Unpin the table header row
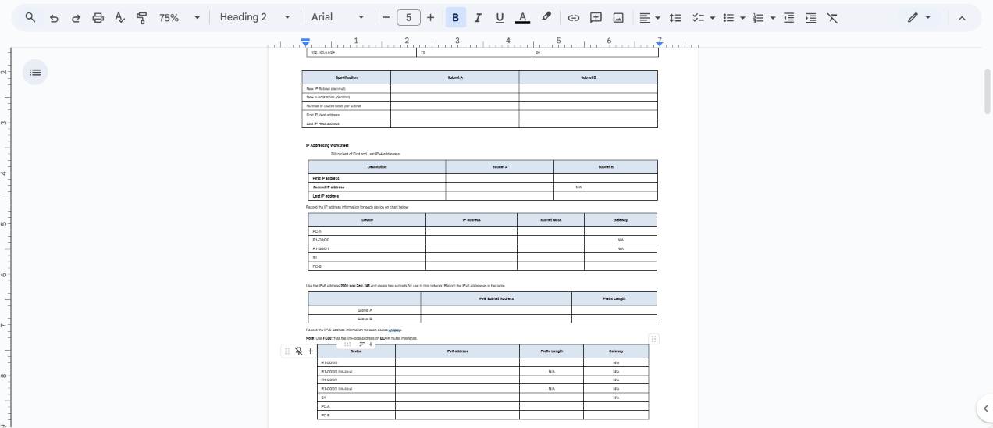Screen dimensions: 993x428 [x=298, y=351]
